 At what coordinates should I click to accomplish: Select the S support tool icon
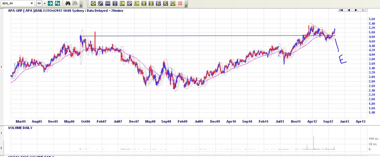click(x=151, y=3)
